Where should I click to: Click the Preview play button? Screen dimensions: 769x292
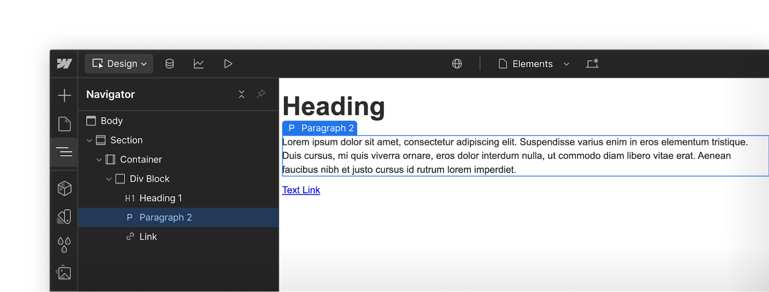228,64
